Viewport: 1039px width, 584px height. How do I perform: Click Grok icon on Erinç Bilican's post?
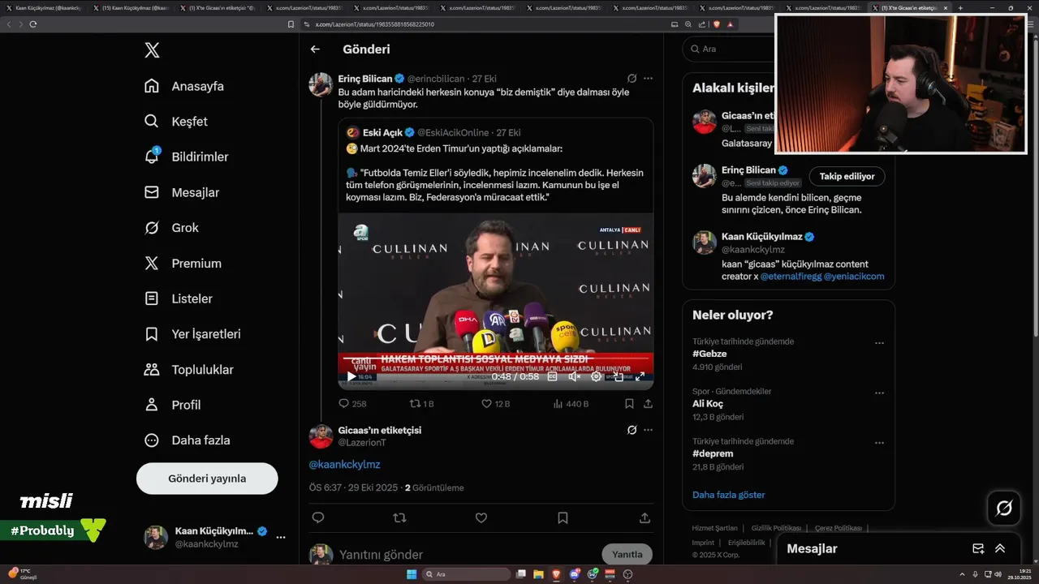coord(632,79)
